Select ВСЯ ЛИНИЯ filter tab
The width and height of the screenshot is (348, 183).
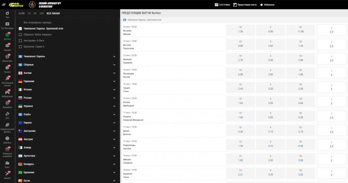coord(53,14)
